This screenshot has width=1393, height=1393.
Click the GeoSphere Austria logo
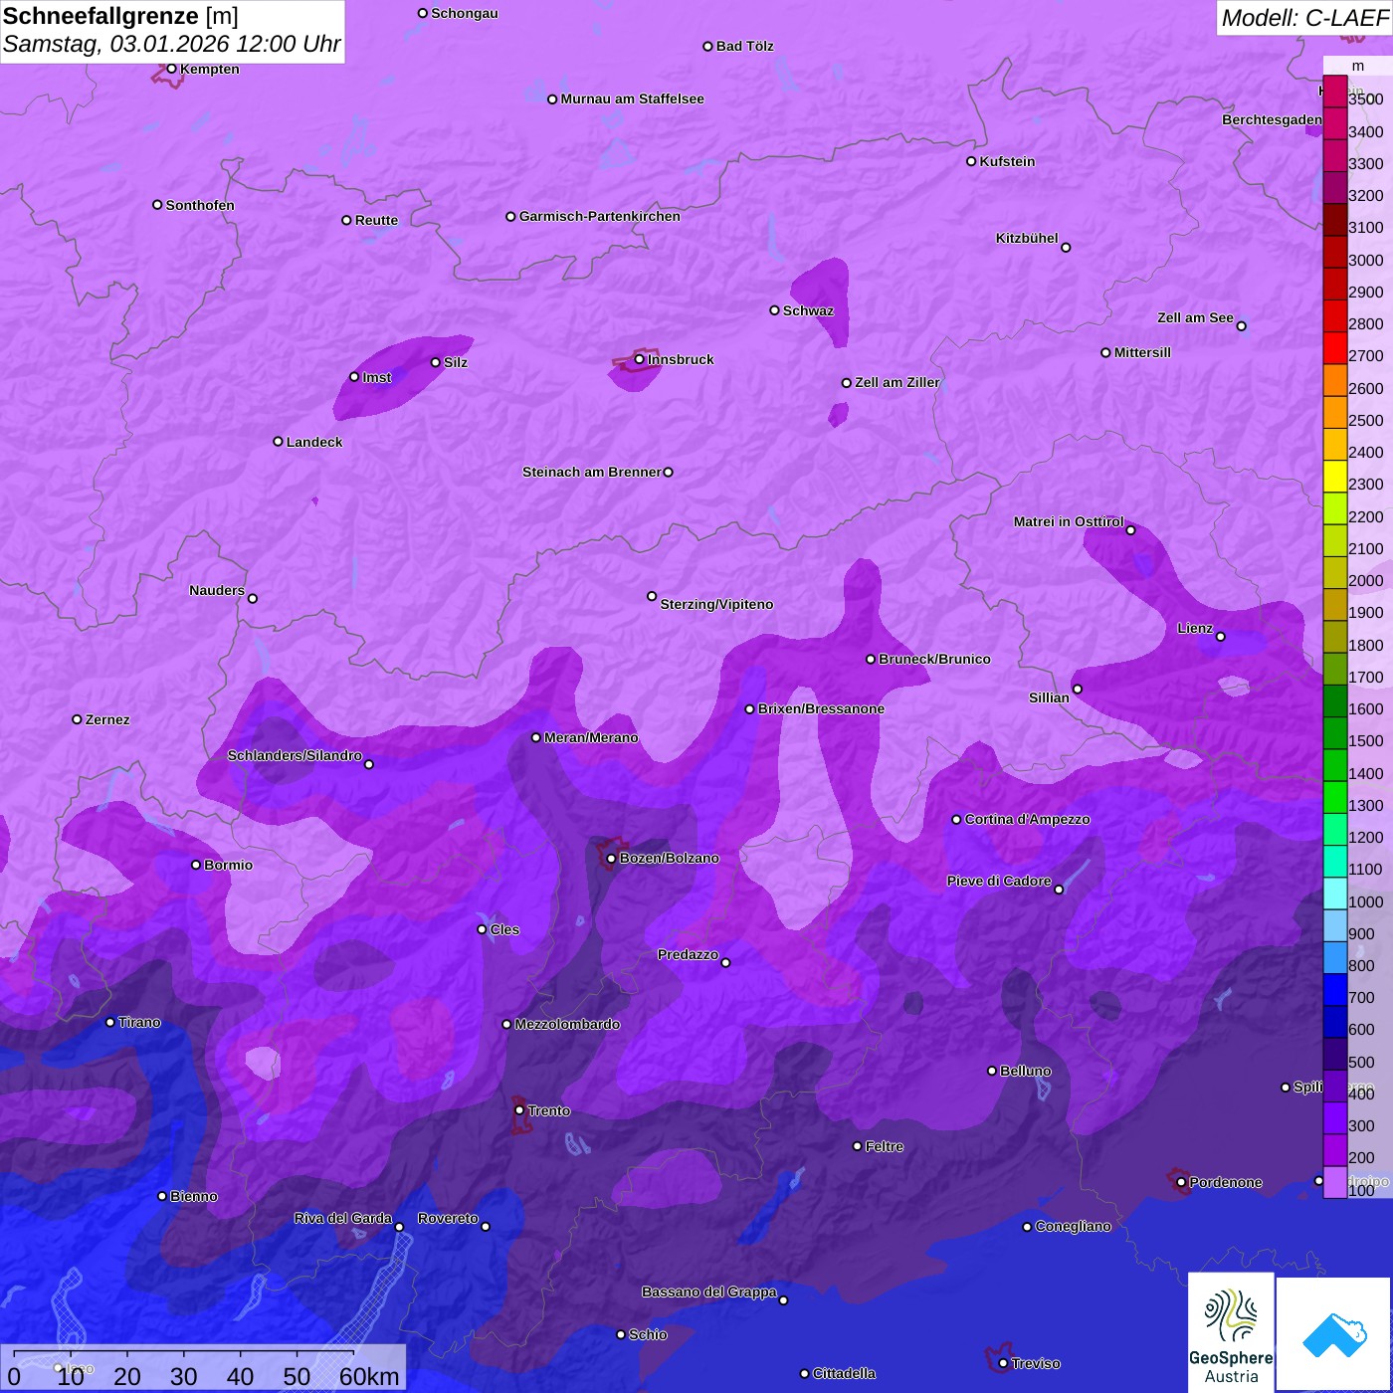point(1231,1332)
